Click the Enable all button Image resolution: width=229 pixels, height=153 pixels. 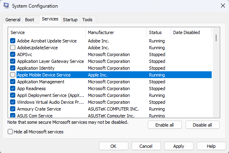click(165, 125)
